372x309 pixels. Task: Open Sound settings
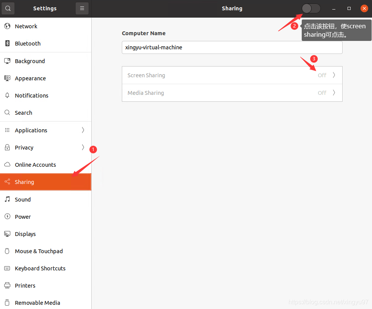tap(45, 199)
